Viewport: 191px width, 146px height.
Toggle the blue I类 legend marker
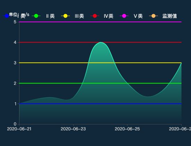coord(7,16)
